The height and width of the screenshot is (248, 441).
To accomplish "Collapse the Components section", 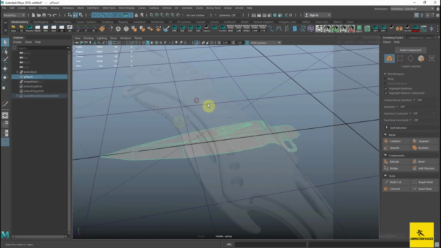I will [x=385, y=155].
